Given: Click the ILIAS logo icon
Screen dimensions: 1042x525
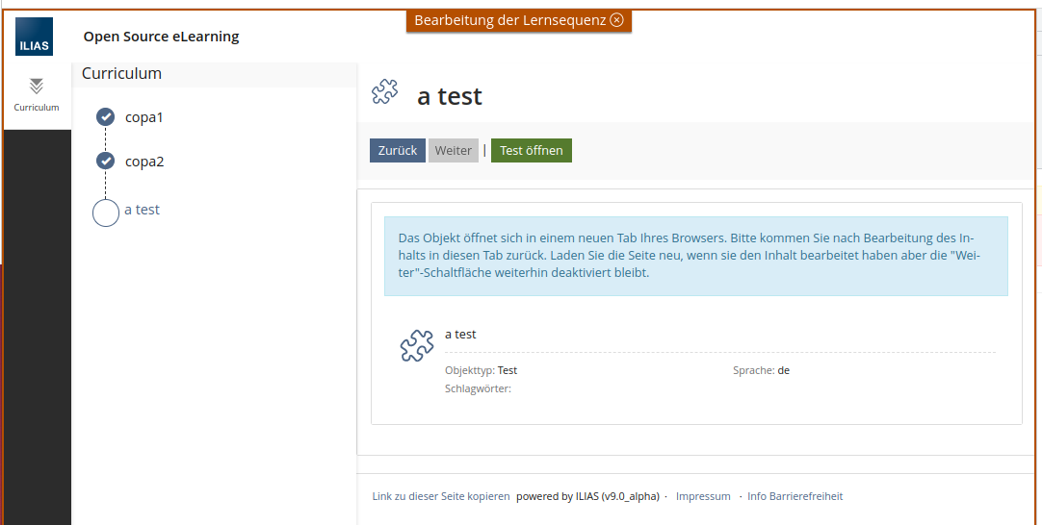Looking at the screenshot, I should (34, 37).
